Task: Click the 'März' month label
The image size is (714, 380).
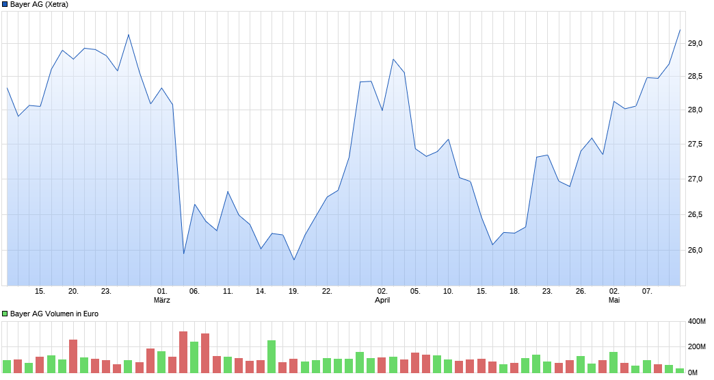Action: coord(161,300)
